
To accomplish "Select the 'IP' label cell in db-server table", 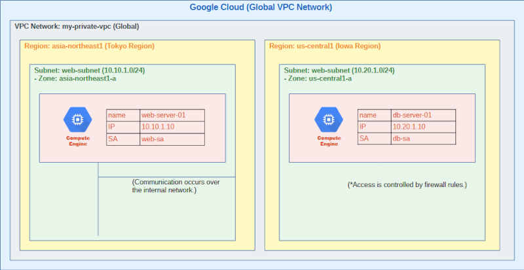I will [x=375, y=127].
